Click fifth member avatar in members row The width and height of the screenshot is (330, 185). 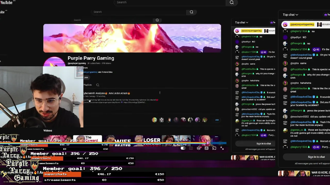coord(183,120)
